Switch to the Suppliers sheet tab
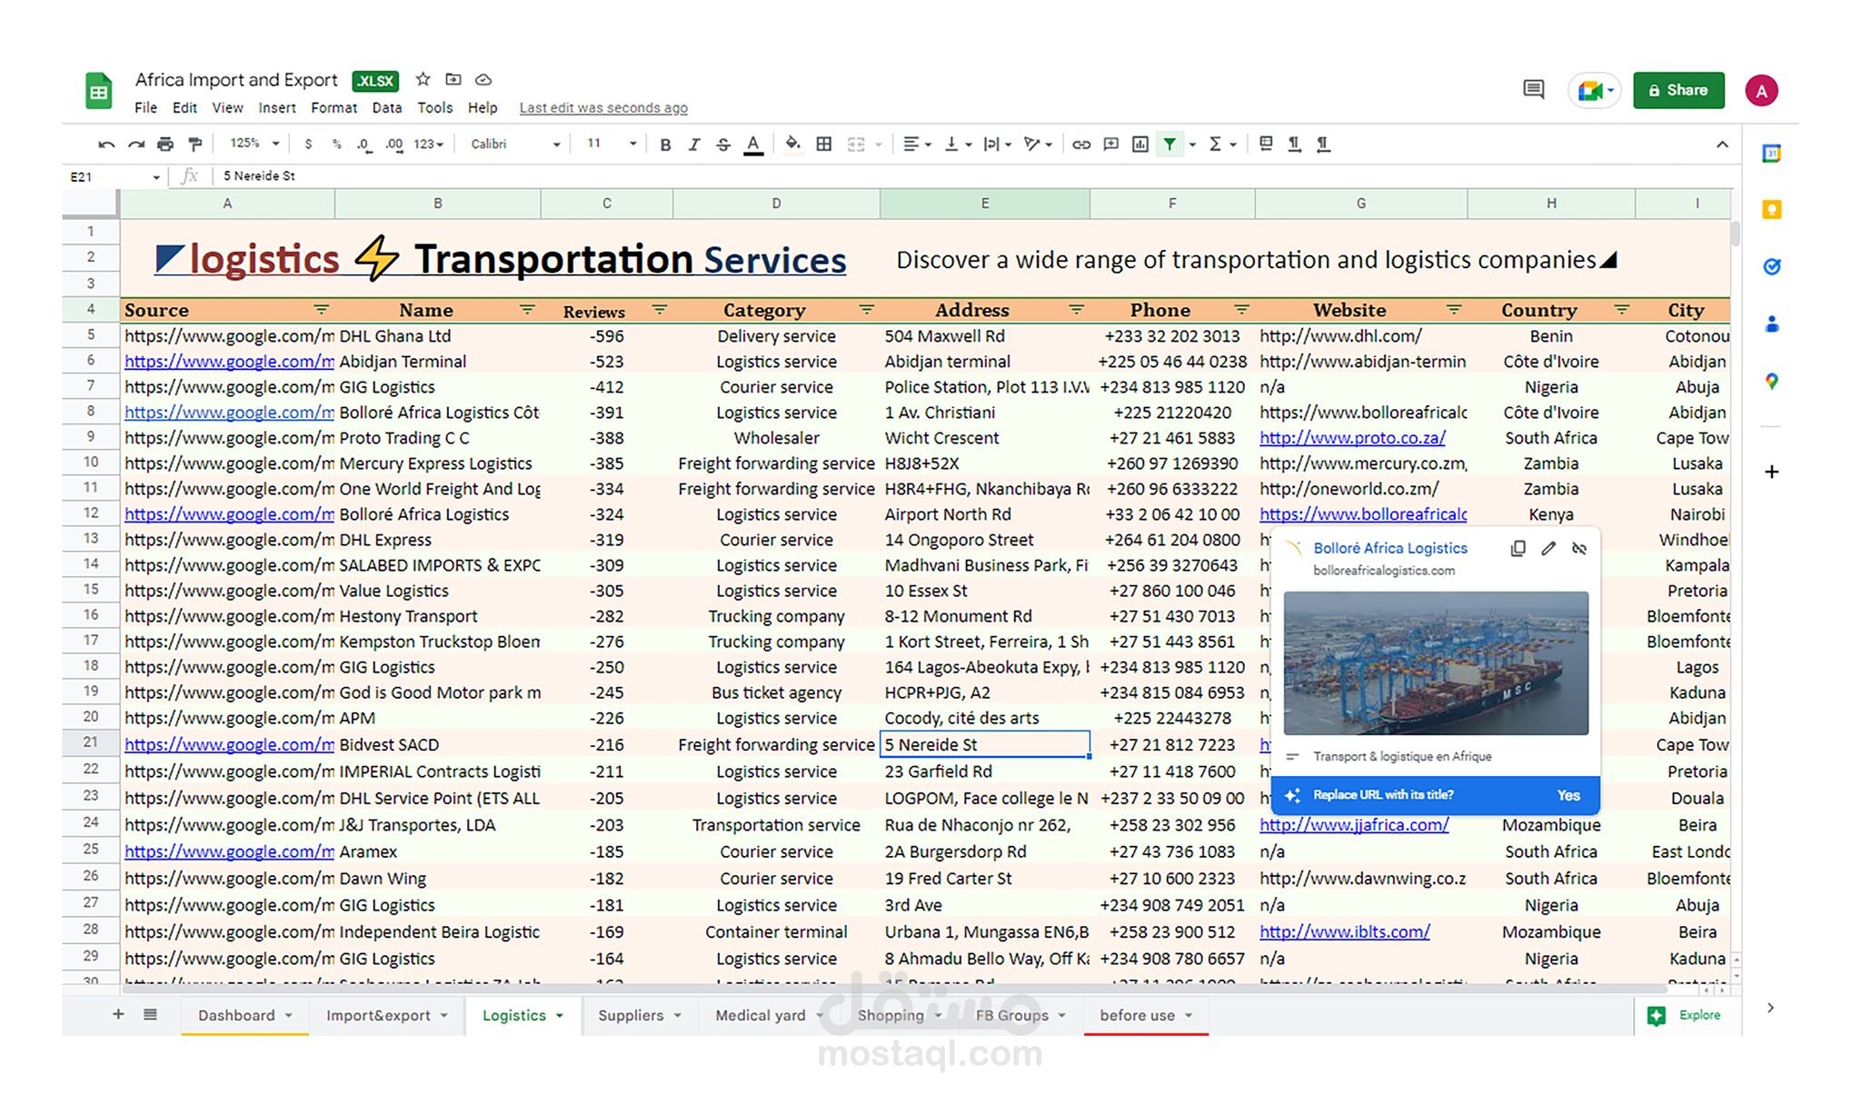 (631, 1015)
